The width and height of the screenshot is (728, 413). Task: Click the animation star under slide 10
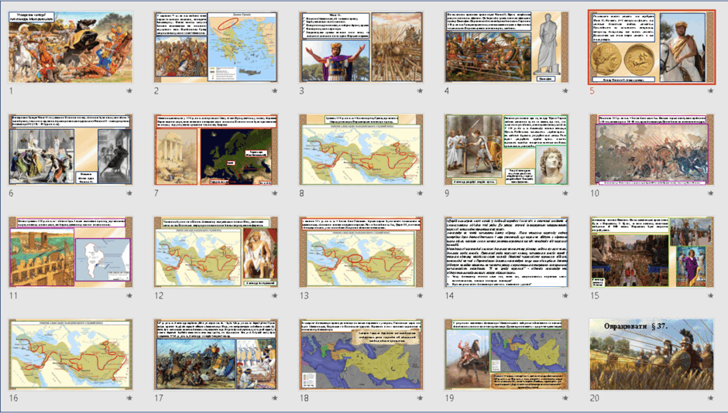tap(710, 193)
